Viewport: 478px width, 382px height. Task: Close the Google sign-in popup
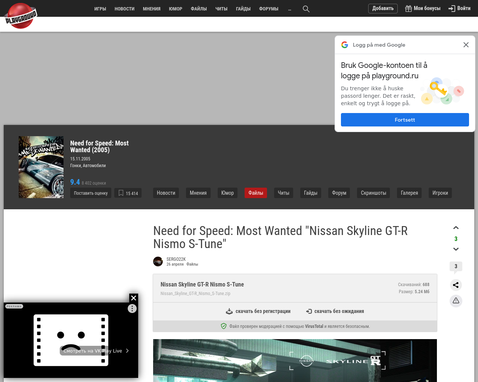pyautogui.click(x=466, y=45)
